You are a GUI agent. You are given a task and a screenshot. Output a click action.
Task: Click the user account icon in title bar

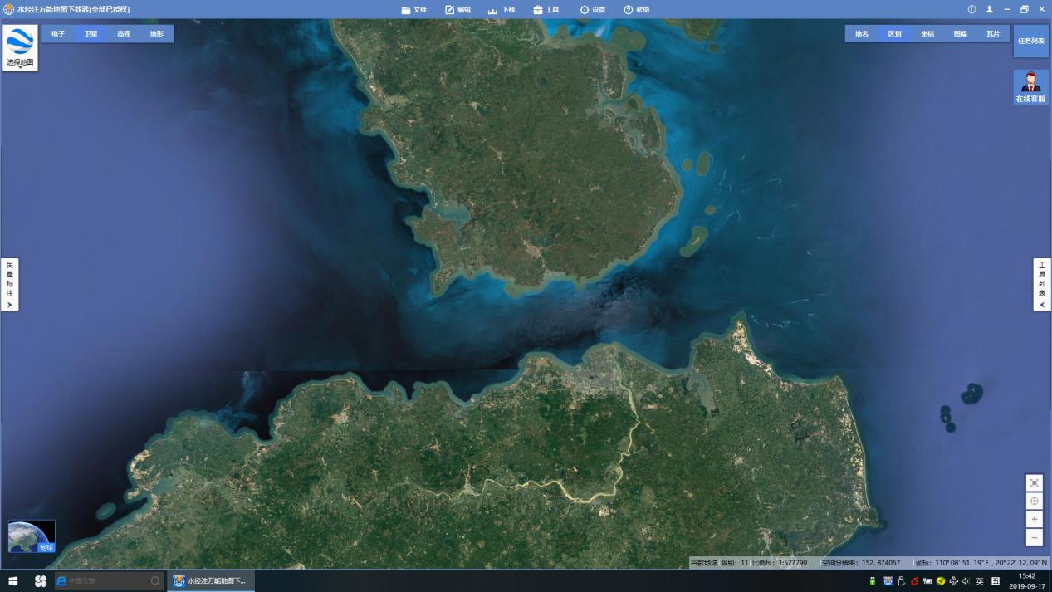[989, 9]
